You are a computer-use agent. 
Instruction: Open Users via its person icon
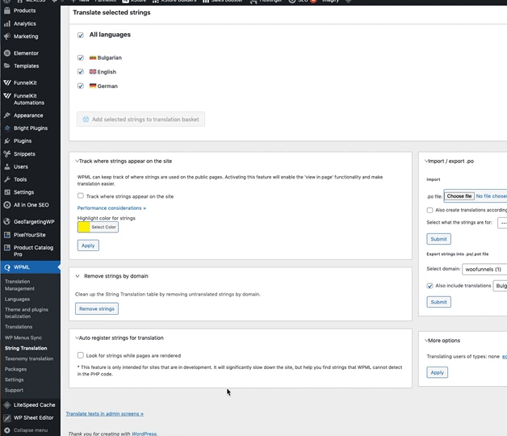pyautogui.click(x=7, y=166)
